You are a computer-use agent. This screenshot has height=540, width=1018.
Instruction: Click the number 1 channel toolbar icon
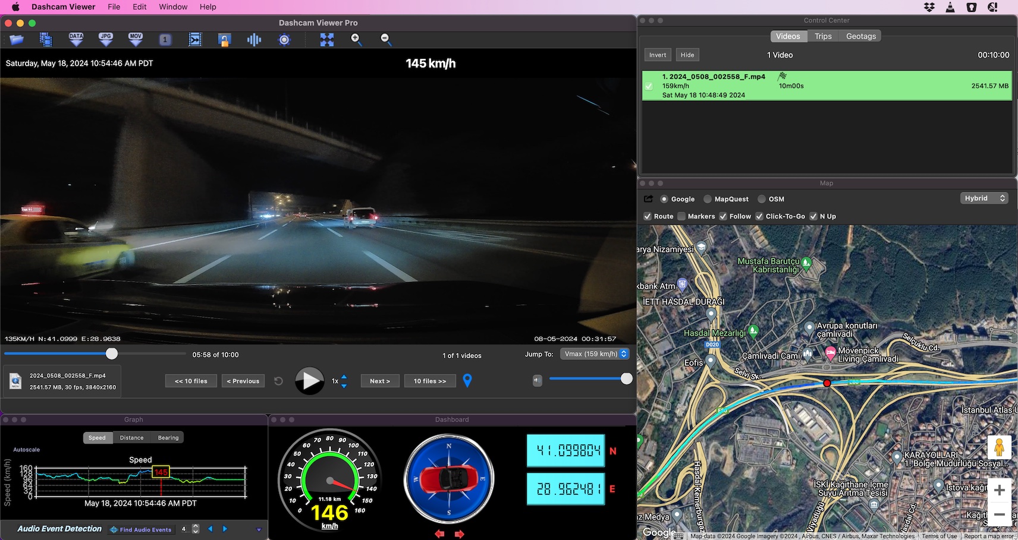165,40
